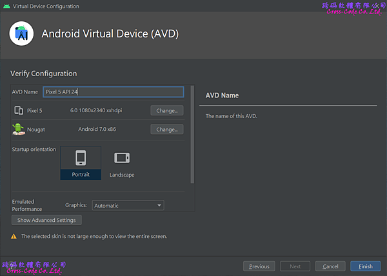Click the Pixel 5 device icon
387x276 pixels.
point(19,110)
